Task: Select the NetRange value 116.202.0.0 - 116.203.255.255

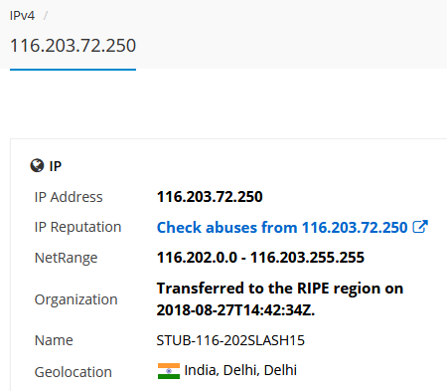Action: [260, 258]
